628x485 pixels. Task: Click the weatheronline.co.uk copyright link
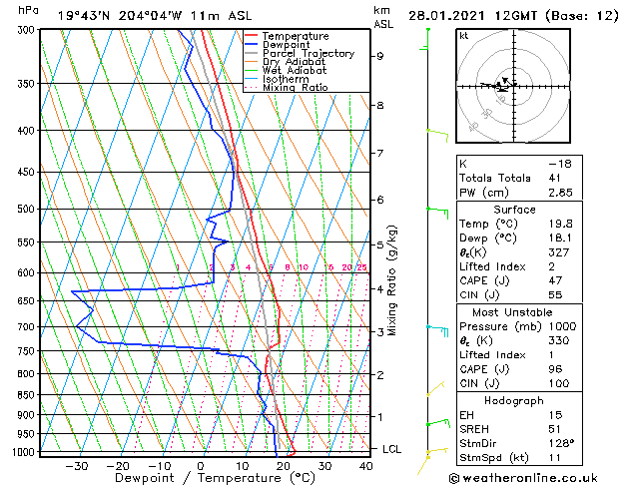click(523, 478)
